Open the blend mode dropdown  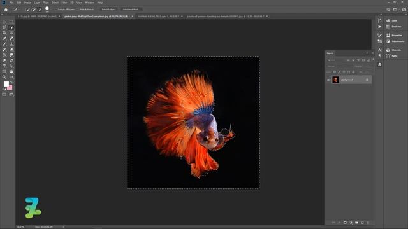(339, 66)
